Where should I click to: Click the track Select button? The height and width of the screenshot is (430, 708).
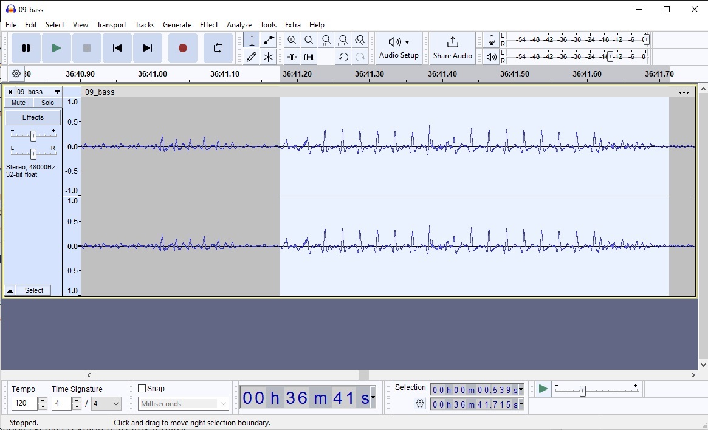coord(34,290)
